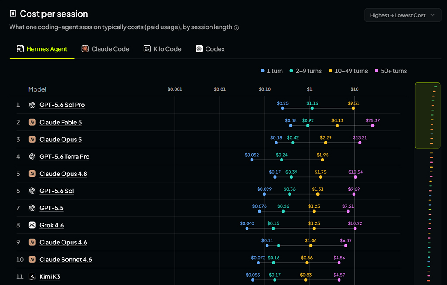Open the Claude Sonnet 4.6 model link

tap(65, 259)
